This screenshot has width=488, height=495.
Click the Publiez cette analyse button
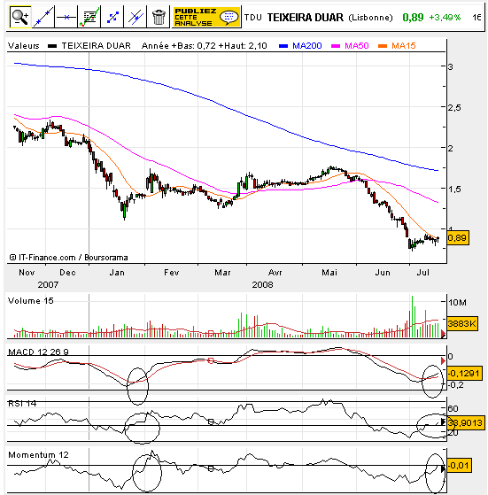[x=206, y=17]
